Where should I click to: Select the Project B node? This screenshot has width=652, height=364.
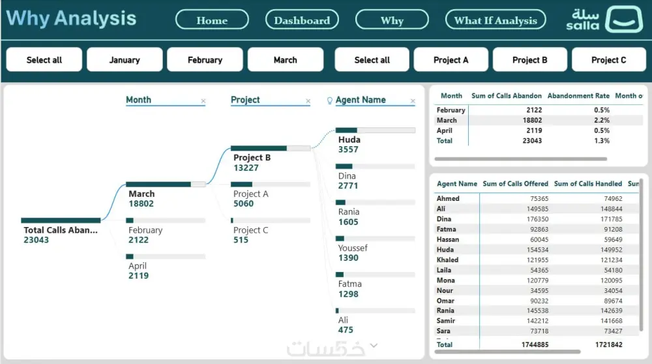pyautogui.click(x=271, y=159)
